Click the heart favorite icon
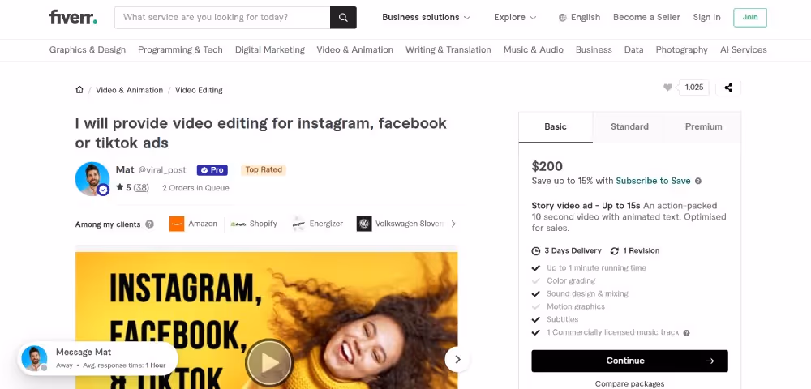Screen dimensions: 811x389 point(667,88)
